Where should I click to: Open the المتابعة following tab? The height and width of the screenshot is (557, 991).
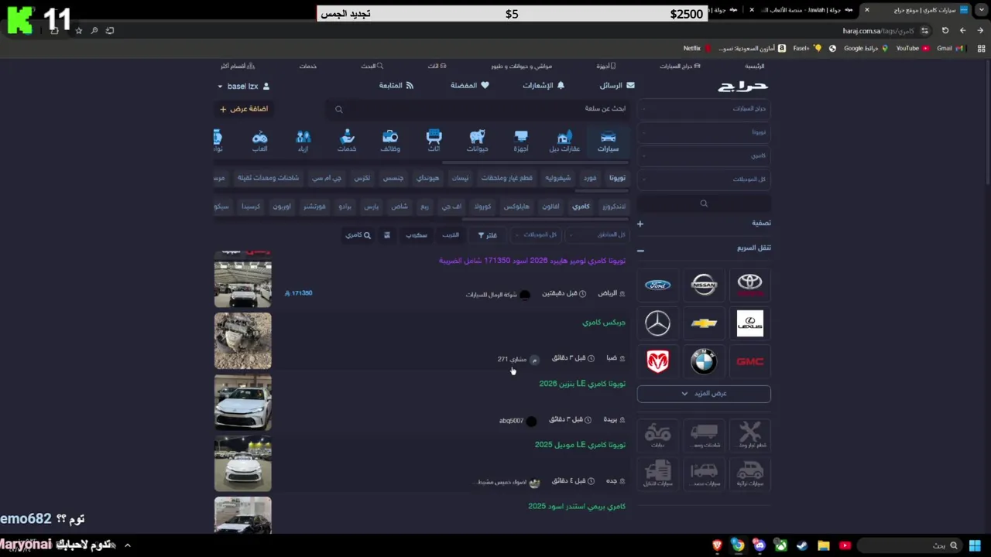[396, 85]
